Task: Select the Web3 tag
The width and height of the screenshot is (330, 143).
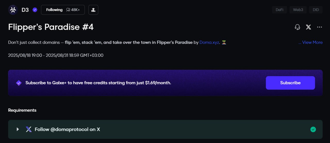Action: (298, 10)
